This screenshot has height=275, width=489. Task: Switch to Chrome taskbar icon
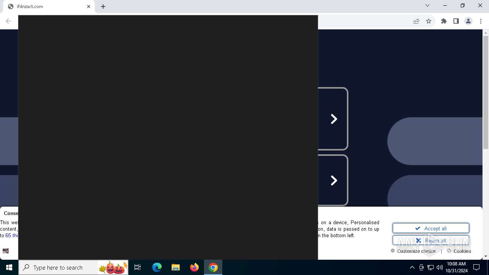click(x=213, y=267)
